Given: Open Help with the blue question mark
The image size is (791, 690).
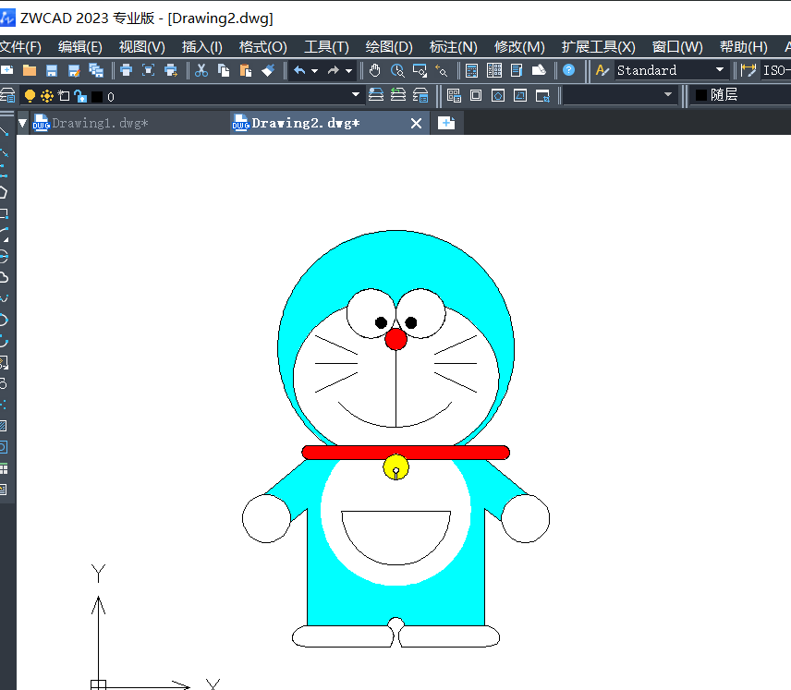Looking at the screenshot, I should (568, 70).
